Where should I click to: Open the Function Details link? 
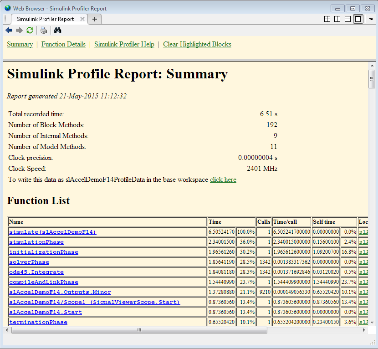[63, 44]
